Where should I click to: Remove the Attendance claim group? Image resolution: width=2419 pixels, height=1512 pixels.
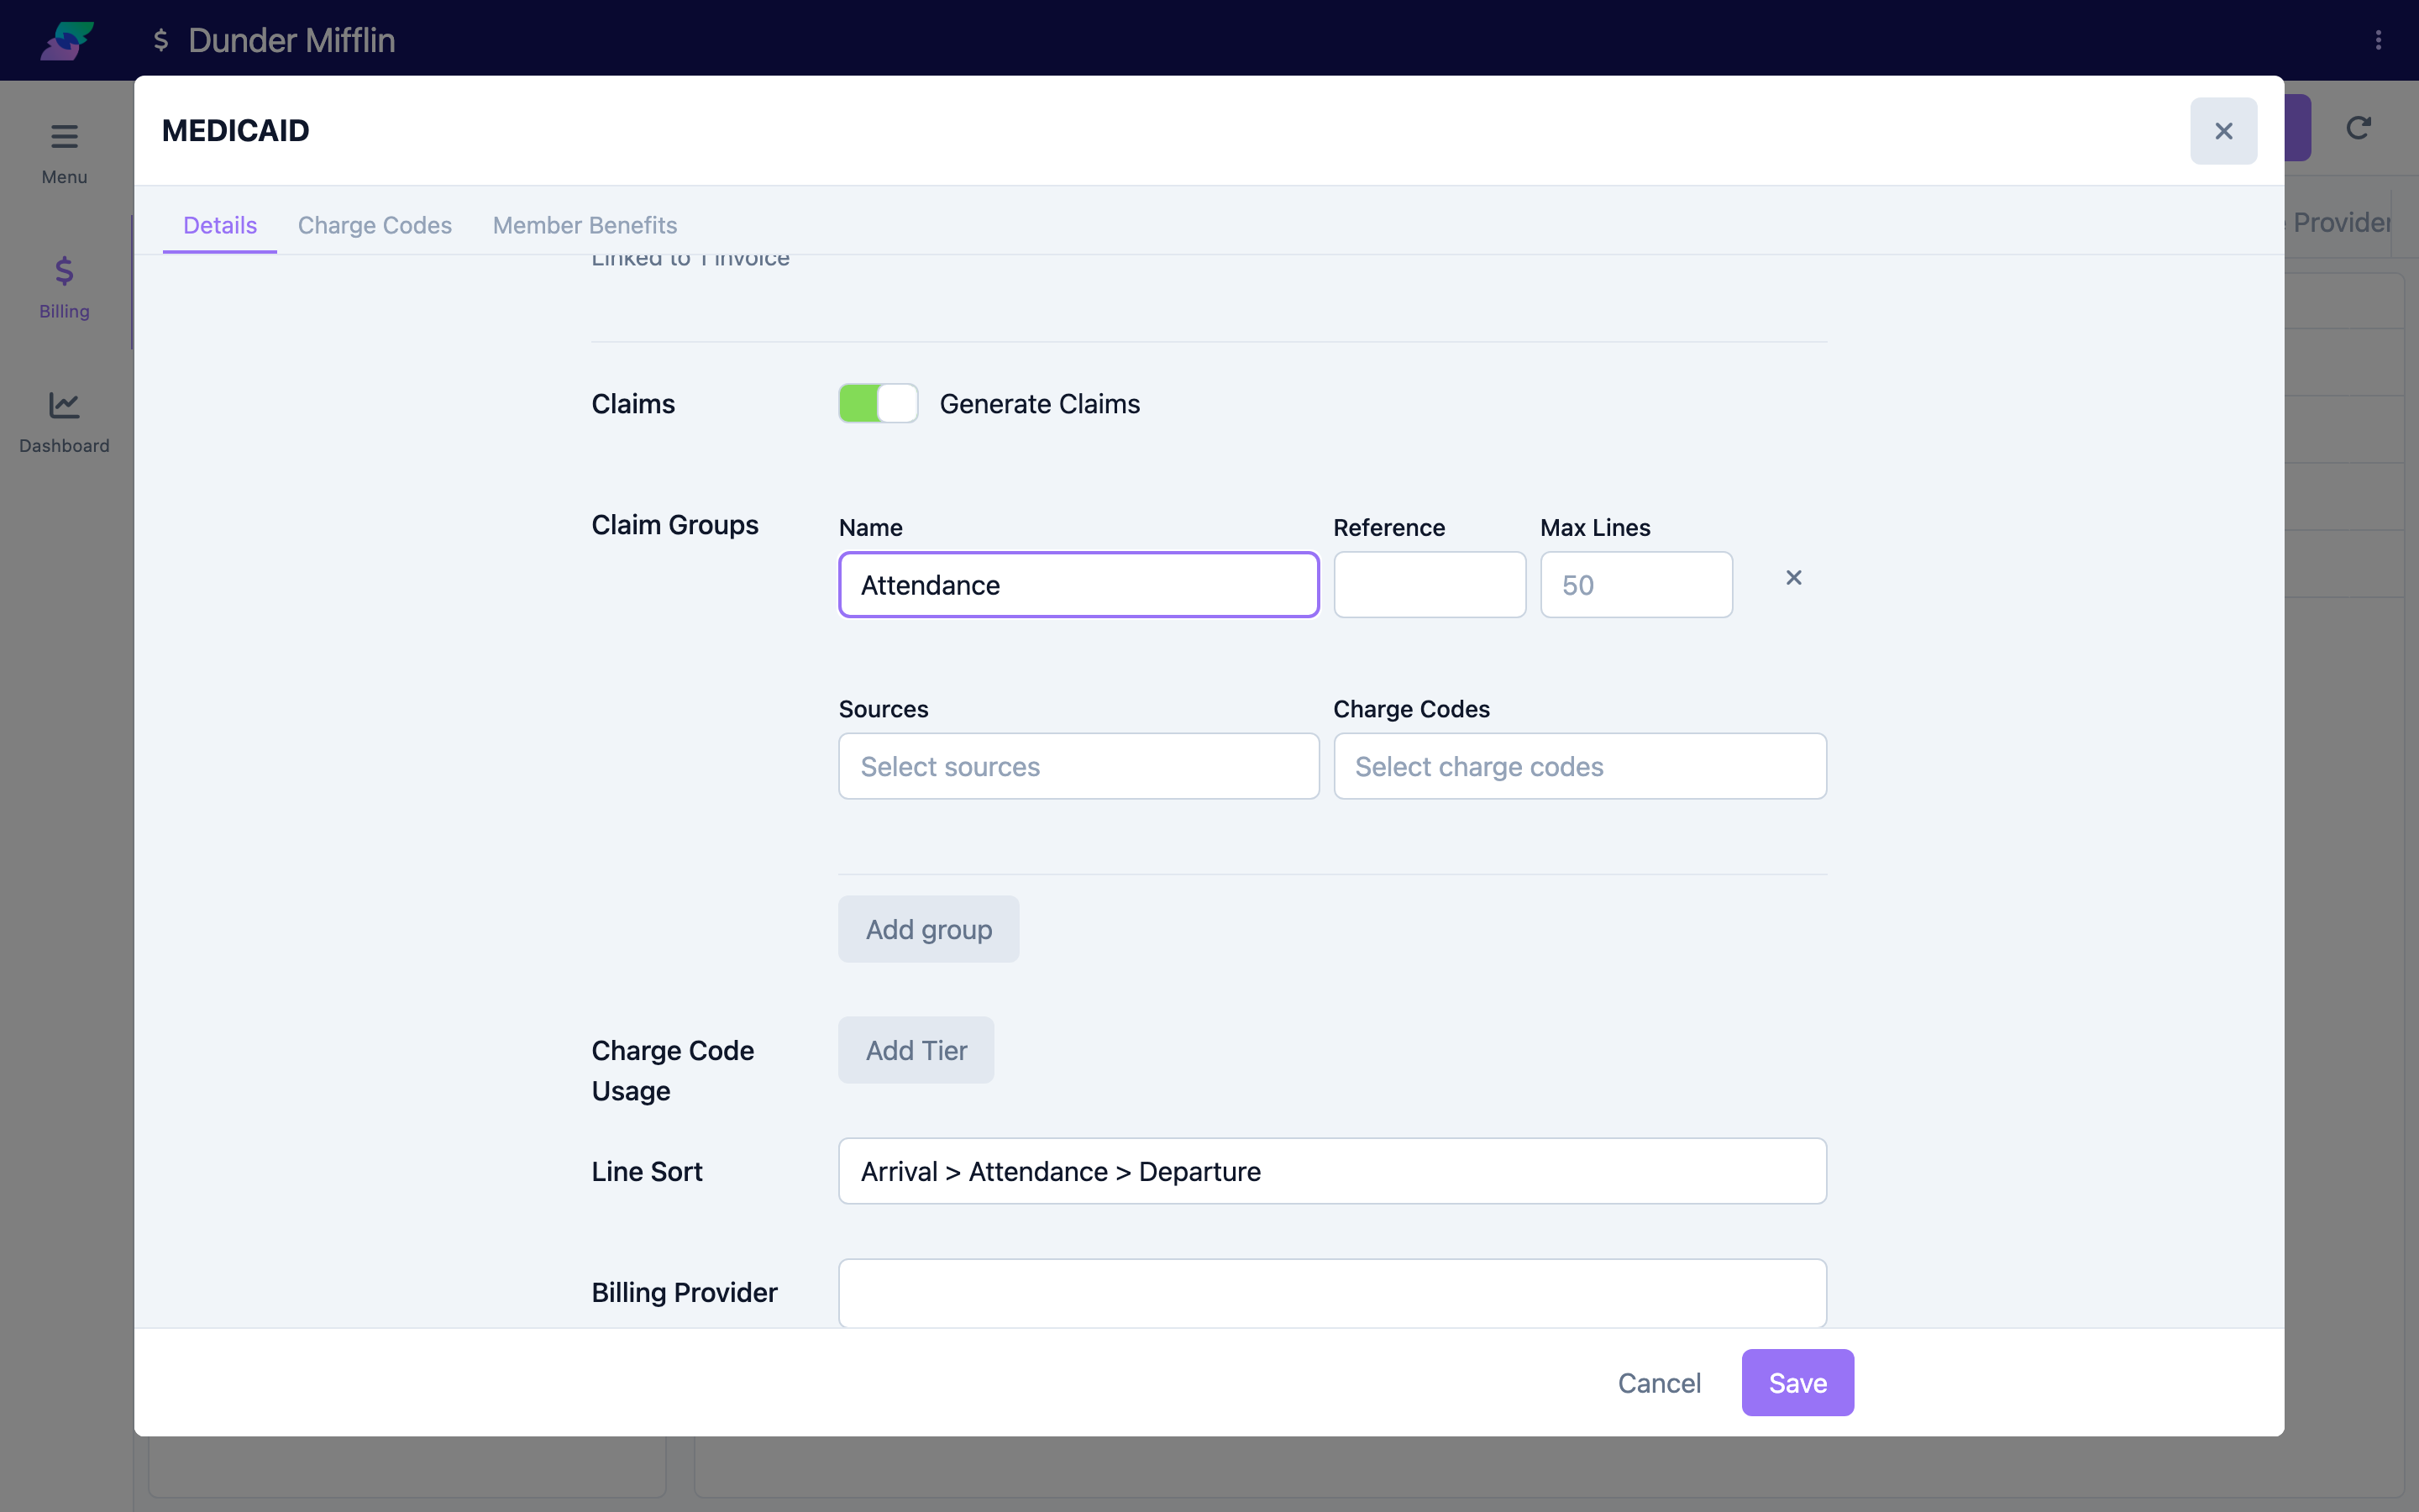[1793, 577]
